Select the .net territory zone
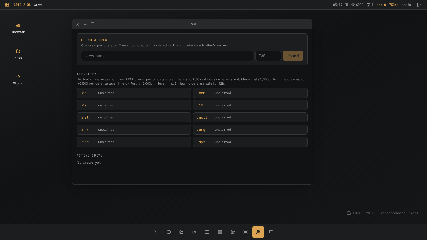 tap(134, 117)
